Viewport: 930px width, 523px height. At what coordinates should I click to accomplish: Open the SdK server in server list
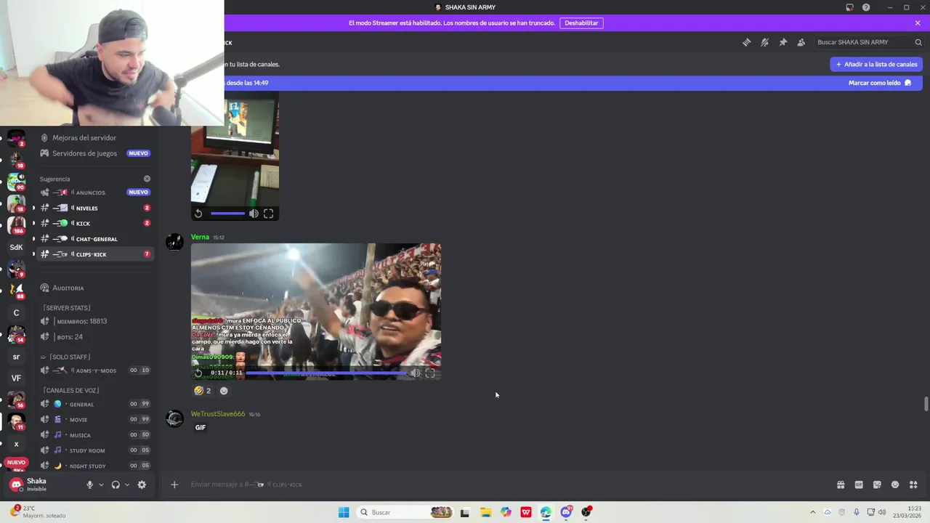16,247
